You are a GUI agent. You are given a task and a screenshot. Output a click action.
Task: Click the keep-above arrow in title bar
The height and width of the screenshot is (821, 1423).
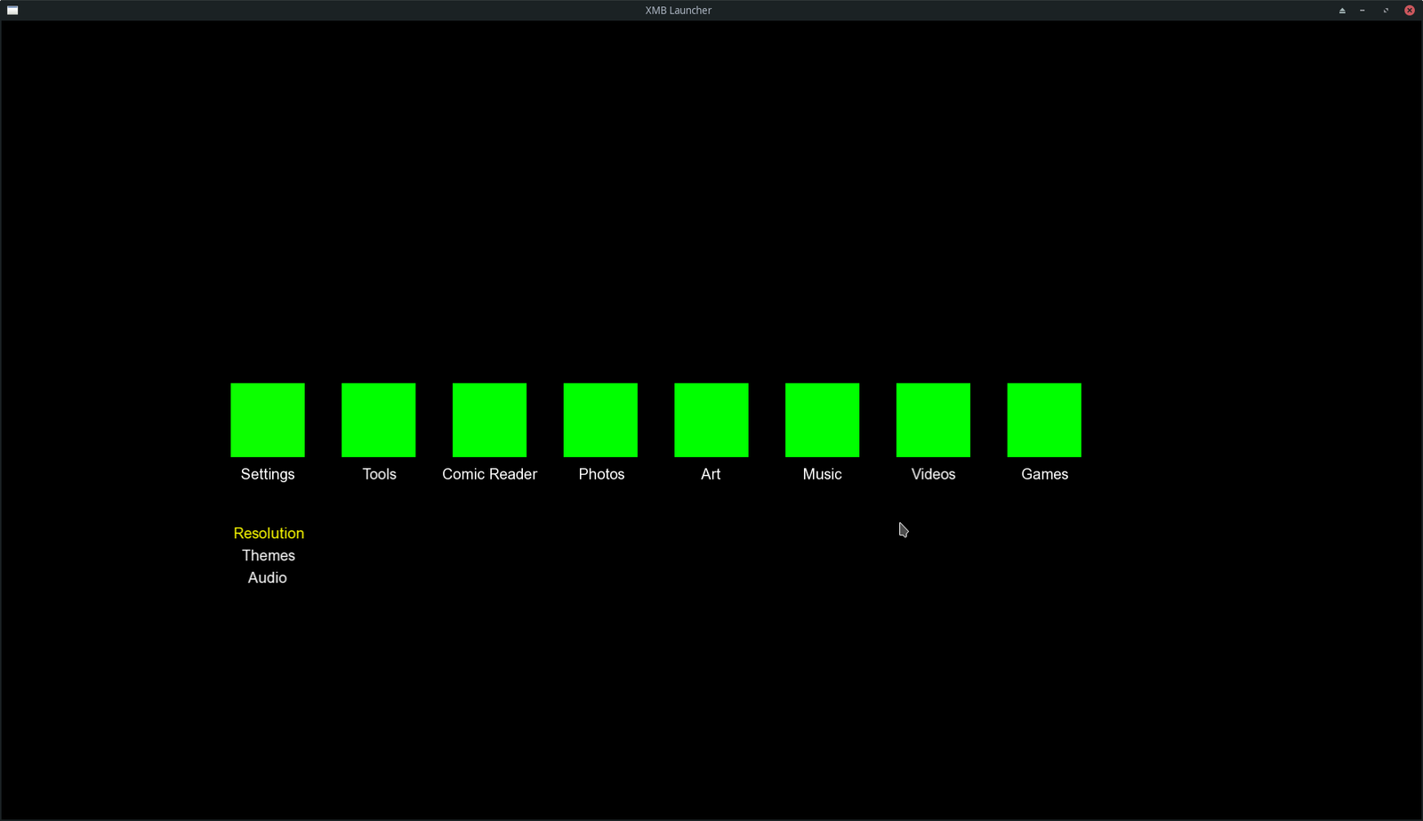tap(1342, 11)
